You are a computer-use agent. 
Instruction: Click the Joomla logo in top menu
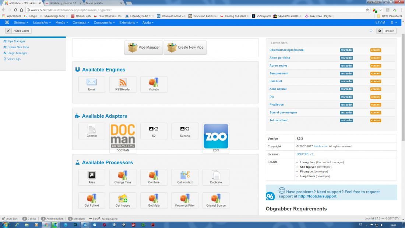pyautogui.click(x=7, y=22)
